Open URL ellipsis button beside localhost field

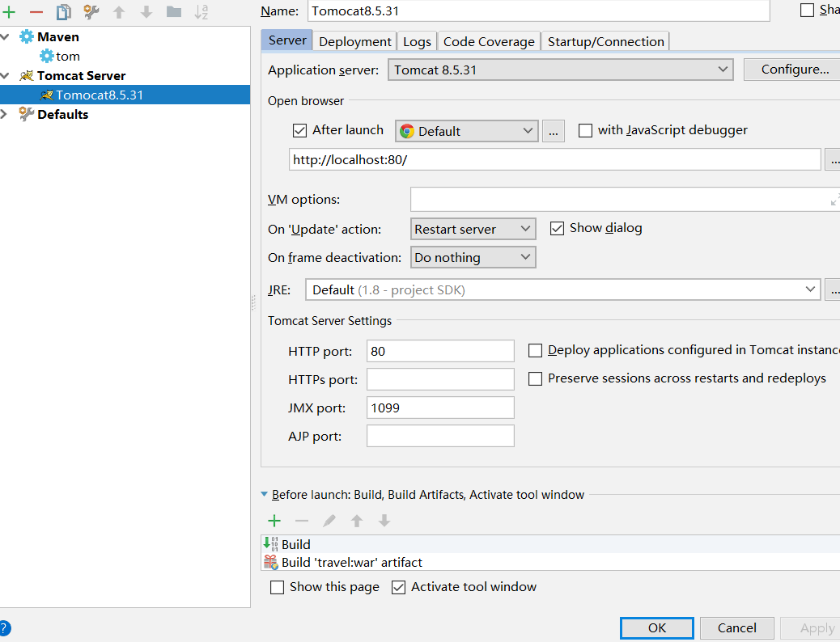(833, 159)
